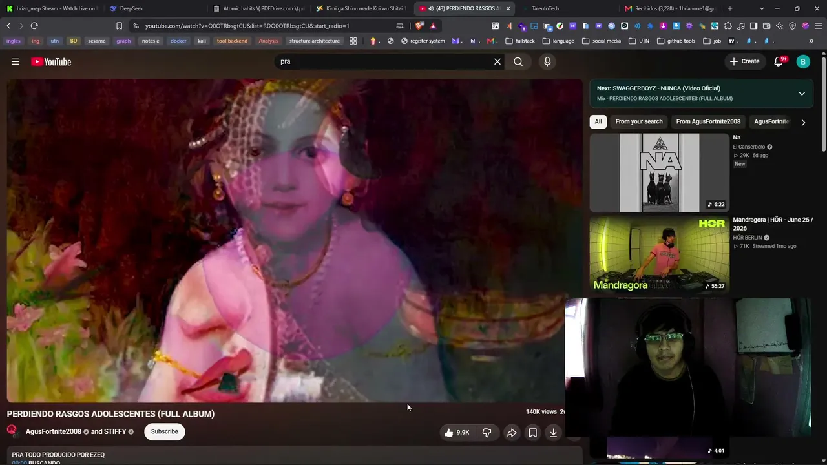This screenshot has height=465, width=827.
Task: Open the El Canserbero channel link
Action: pos(749,147)
